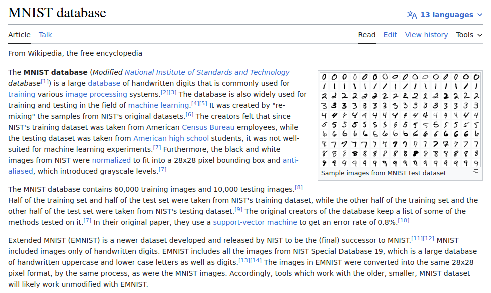Viewport: 491px width, 293px height.
Task: Follow the National Institute of Standards link
Action: 207,72
